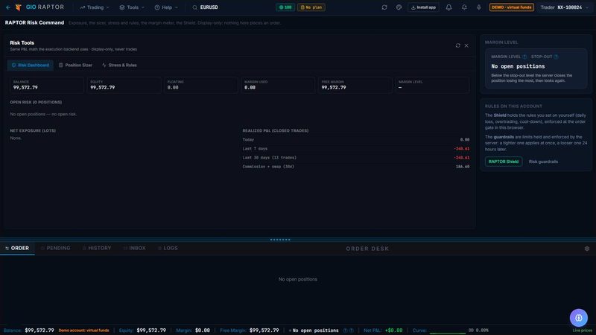
Task: Refresh data with the top bar reload icon
Action: (x=384, y=7)
